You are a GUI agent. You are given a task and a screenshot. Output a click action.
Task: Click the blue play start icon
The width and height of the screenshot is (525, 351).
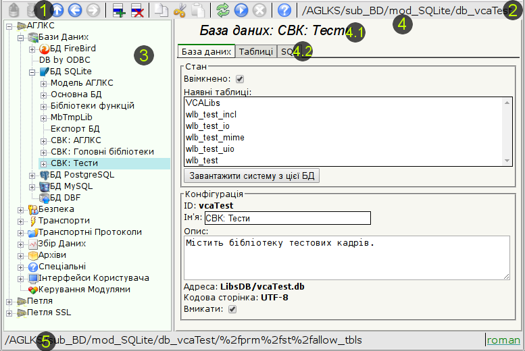(241, 10)
